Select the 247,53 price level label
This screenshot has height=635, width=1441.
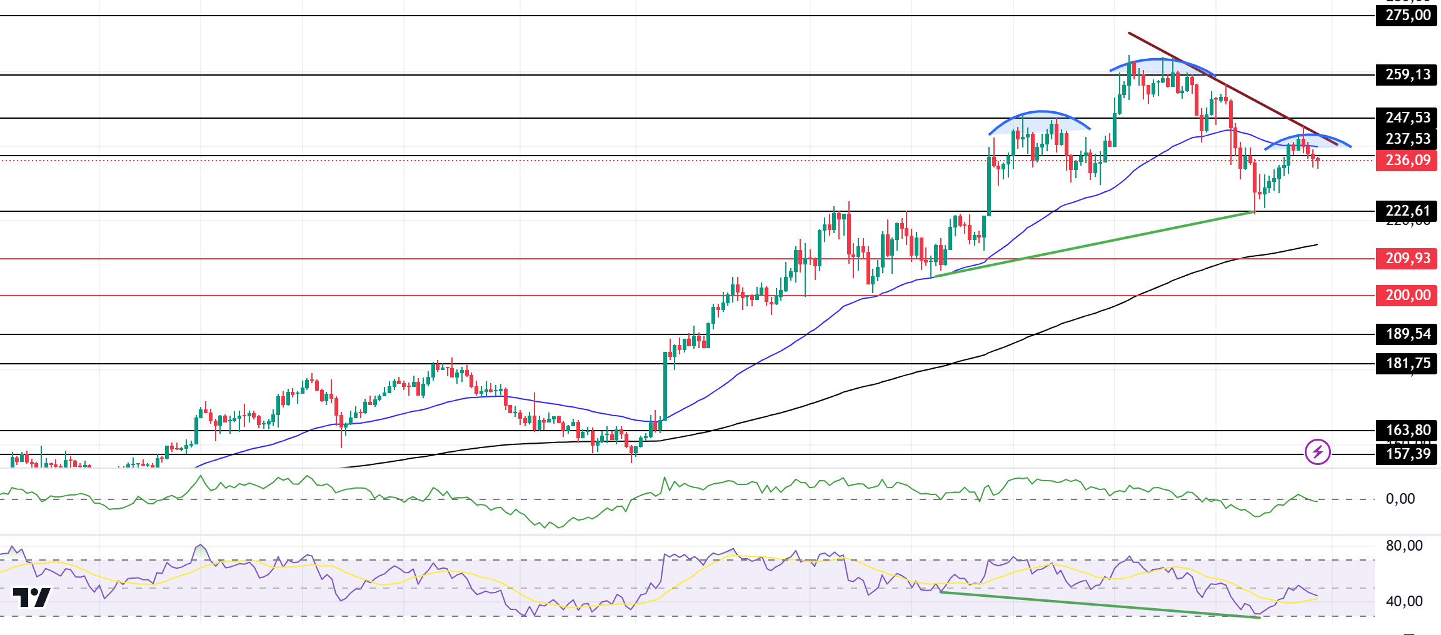1407,117
